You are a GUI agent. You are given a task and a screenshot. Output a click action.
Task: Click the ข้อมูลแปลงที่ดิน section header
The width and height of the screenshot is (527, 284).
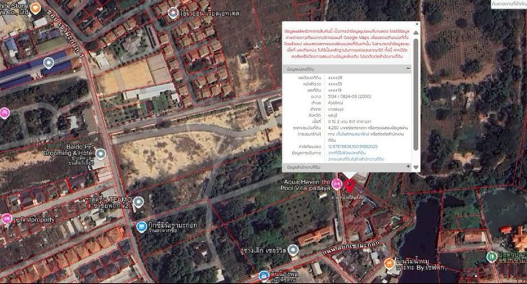tap(347, 69)
